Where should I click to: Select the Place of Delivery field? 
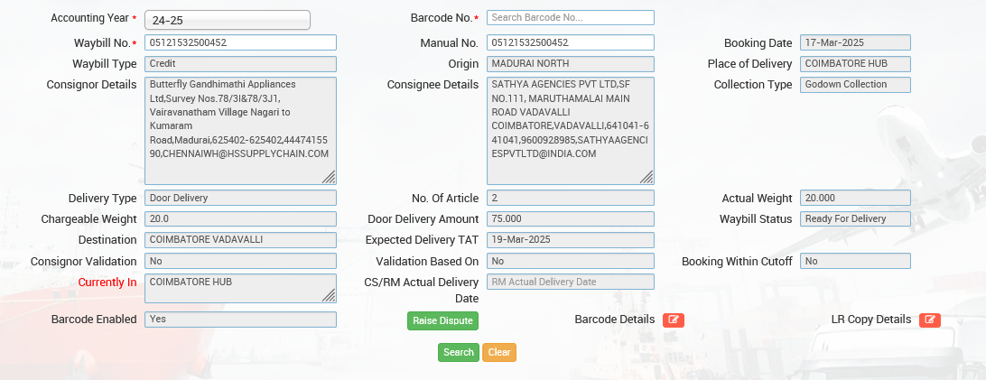coord(855,63)
